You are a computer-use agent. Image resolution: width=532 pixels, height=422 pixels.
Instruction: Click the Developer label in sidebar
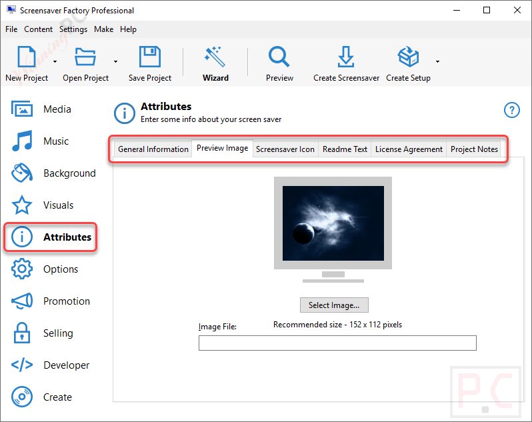(67, 365)
